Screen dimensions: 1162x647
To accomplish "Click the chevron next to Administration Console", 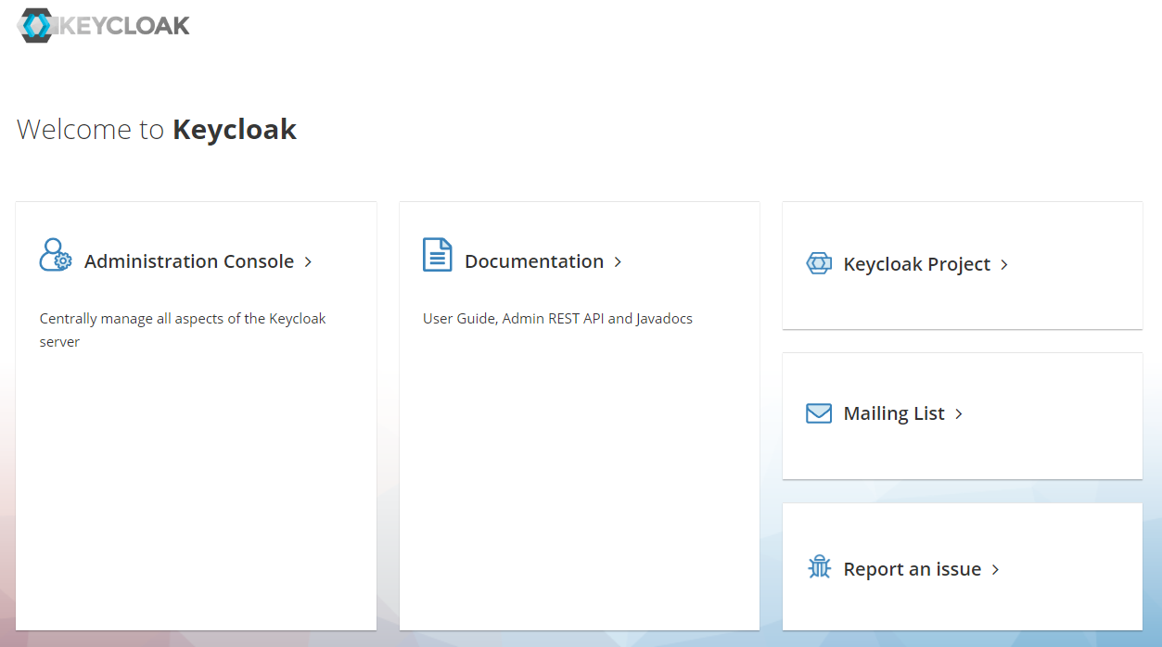I will [308, 261].
